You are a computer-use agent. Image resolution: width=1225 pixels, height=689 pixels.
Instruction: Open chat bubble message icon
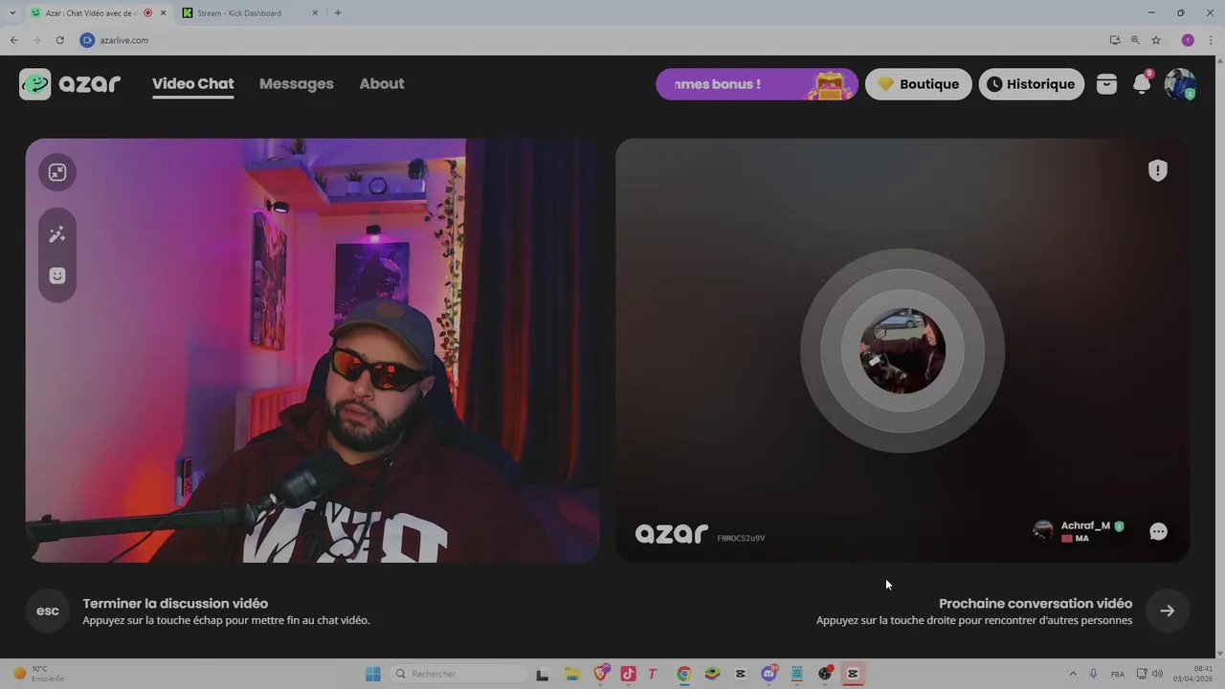1158,531
